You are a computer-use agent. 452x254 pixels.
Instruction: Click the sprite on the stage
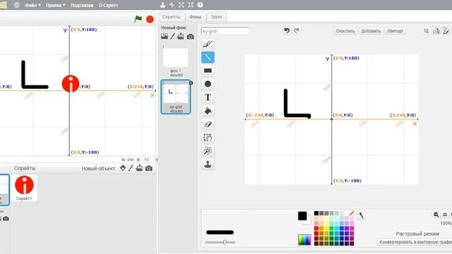click(71, 84)
